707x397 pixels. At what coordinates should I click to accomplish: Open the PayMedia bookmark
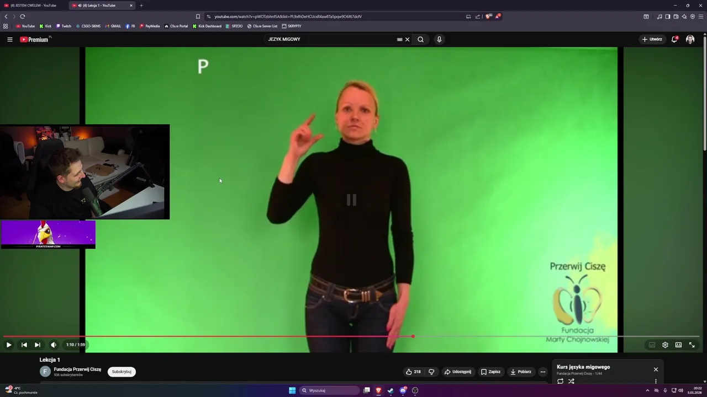click(150, 26)
